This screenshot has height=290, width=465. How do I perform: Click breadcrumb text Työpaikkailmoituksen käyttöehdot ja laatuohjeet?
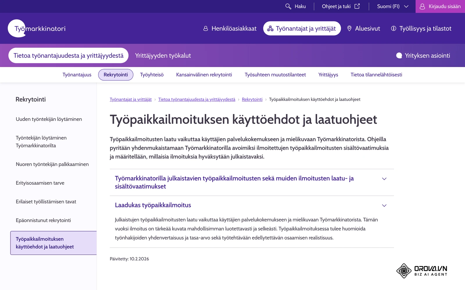click(x=315, y=99)
